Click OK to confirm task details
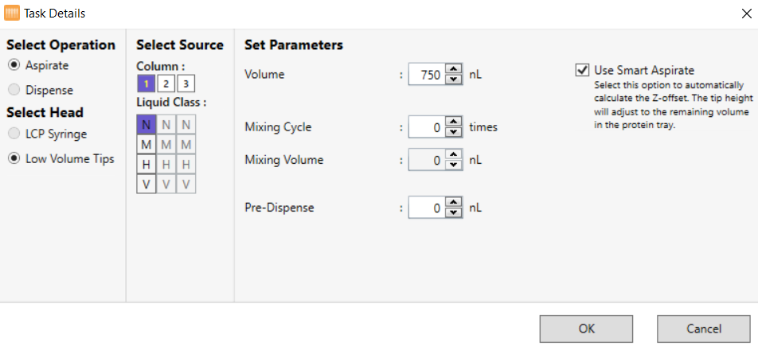 coord(587,329)
